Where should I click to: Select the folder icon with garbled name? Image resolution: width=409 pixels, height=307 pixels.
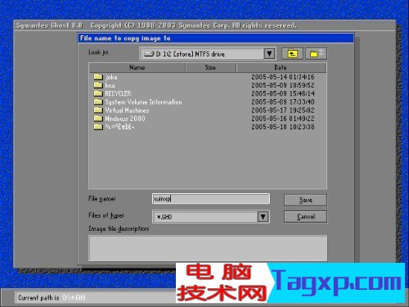pos(98,127)
